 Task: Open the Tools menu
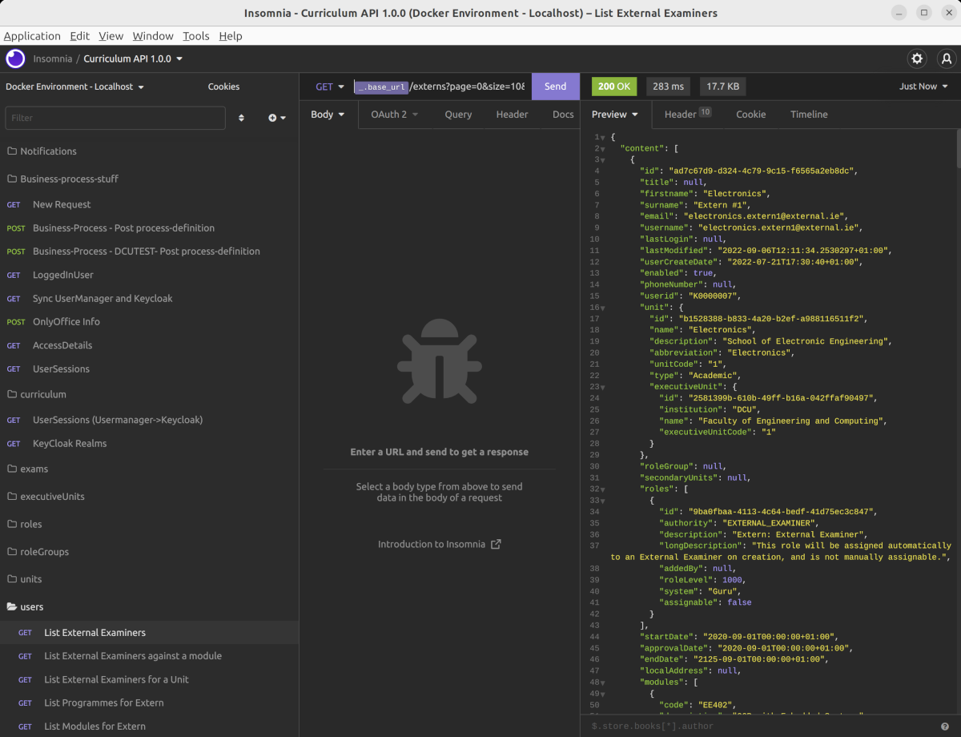pos(196,36)
